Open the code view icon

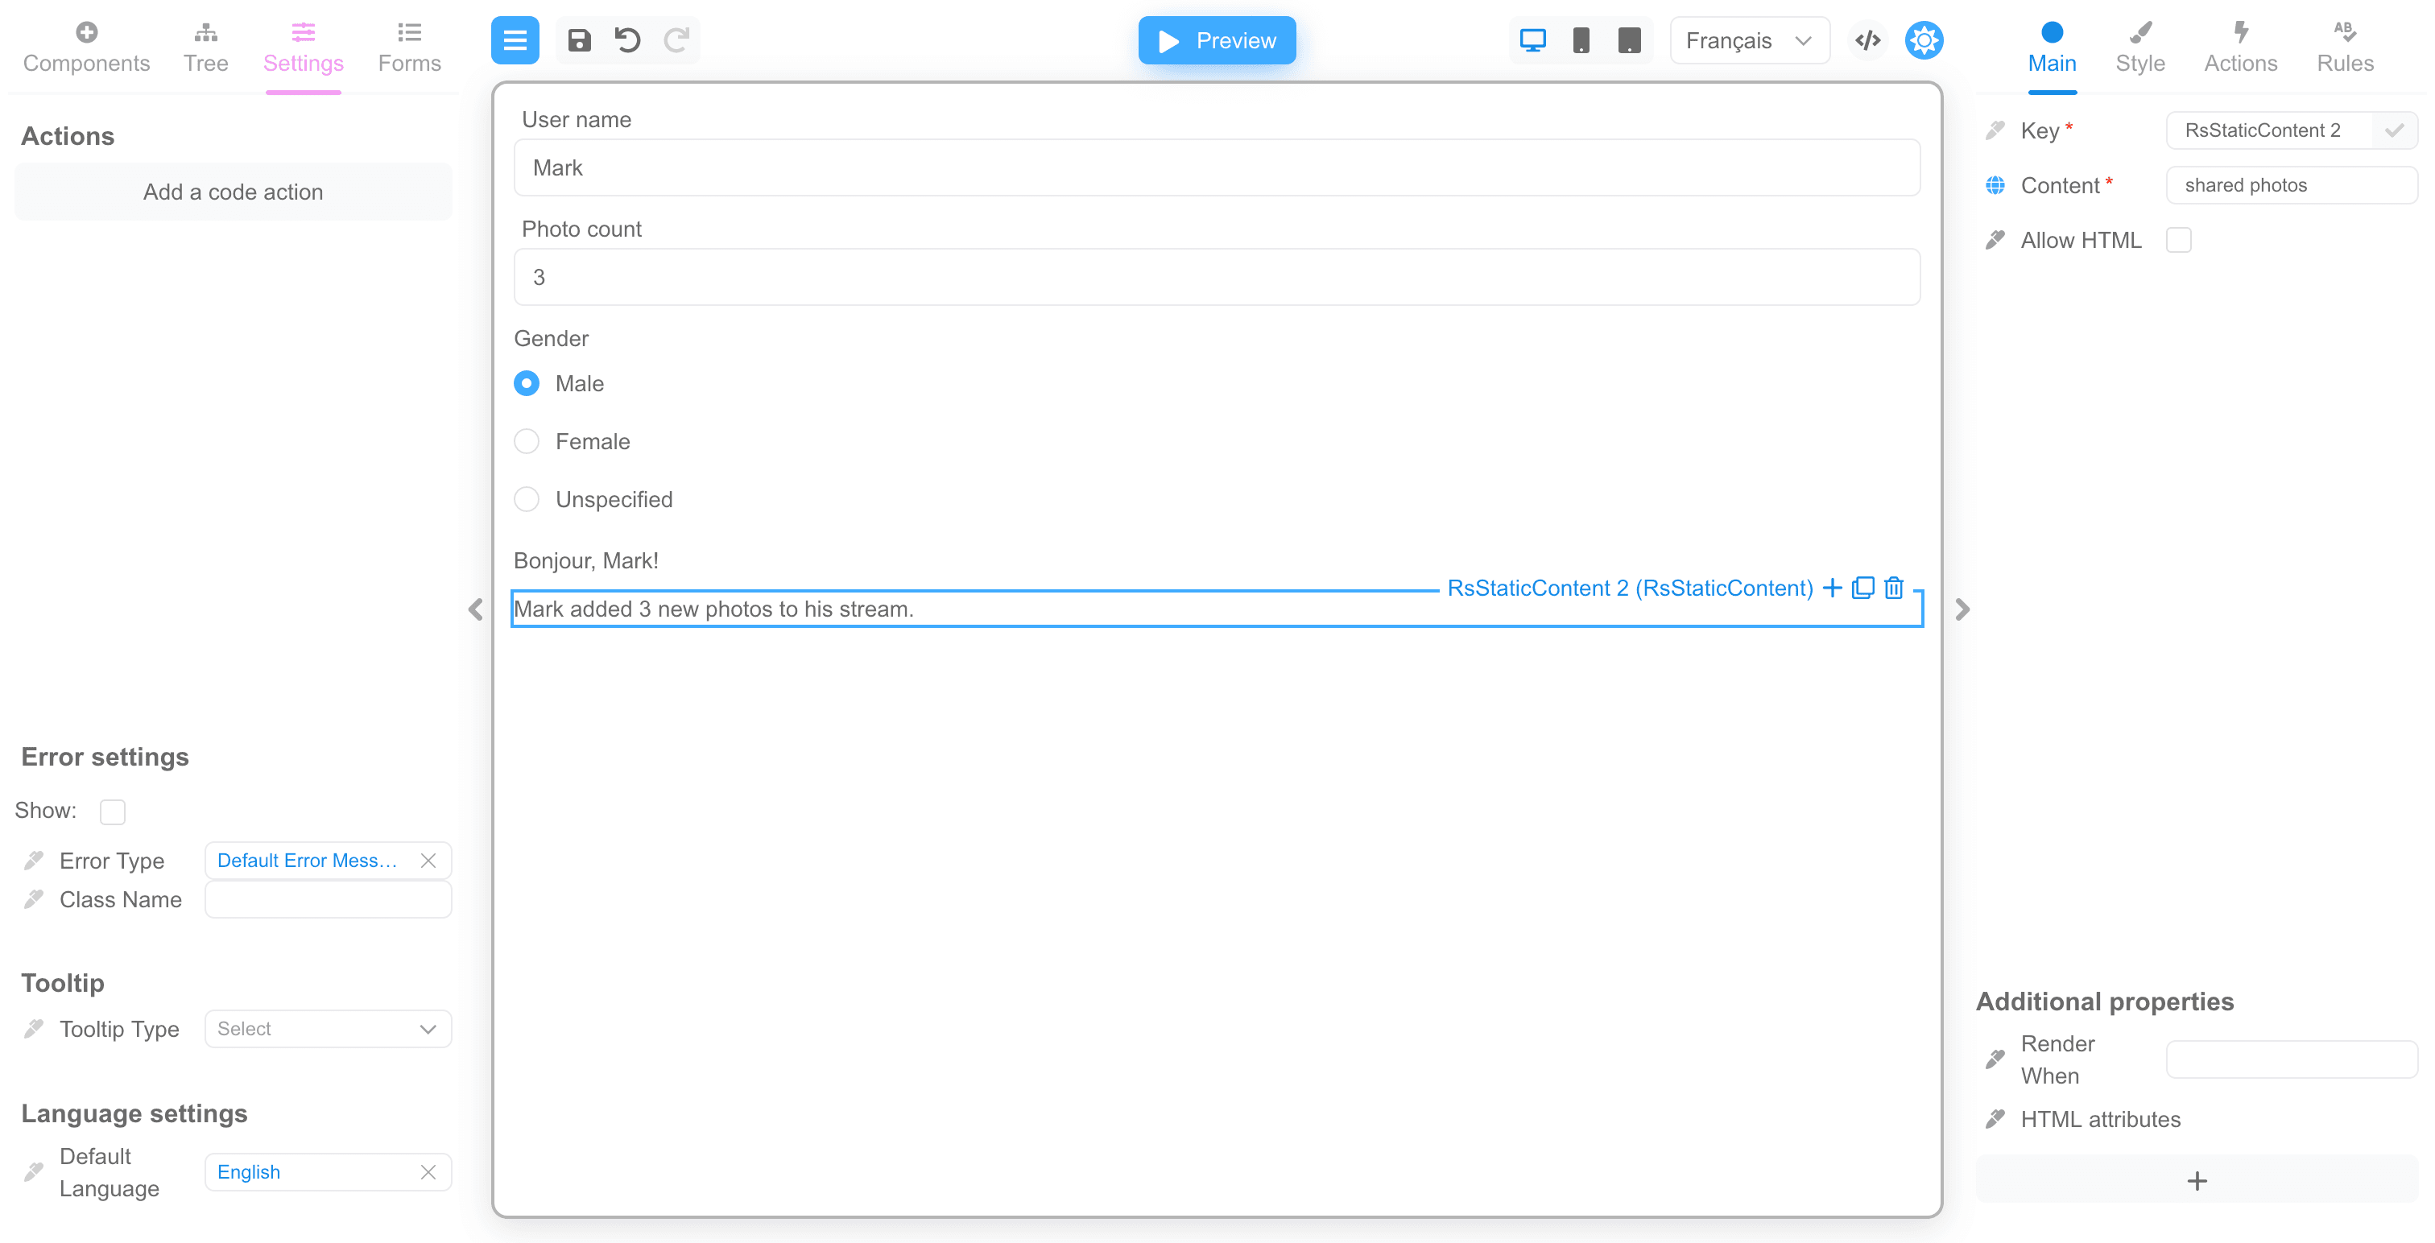pos(1868,40)
